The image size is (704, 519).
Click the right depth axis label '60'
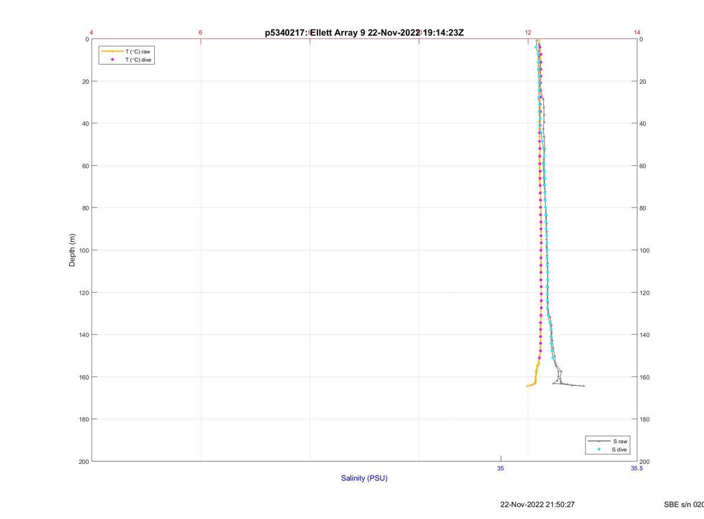(643, 166)
